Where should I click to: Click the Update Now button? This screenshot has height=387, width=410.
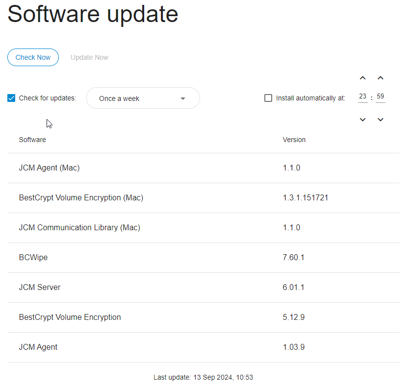[x=89, y=57]
